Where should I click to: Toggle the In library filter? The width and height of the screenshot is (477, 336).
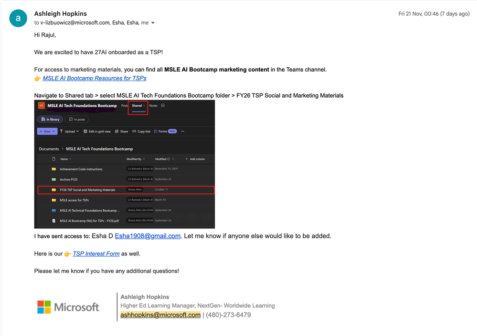pos(50,119)
